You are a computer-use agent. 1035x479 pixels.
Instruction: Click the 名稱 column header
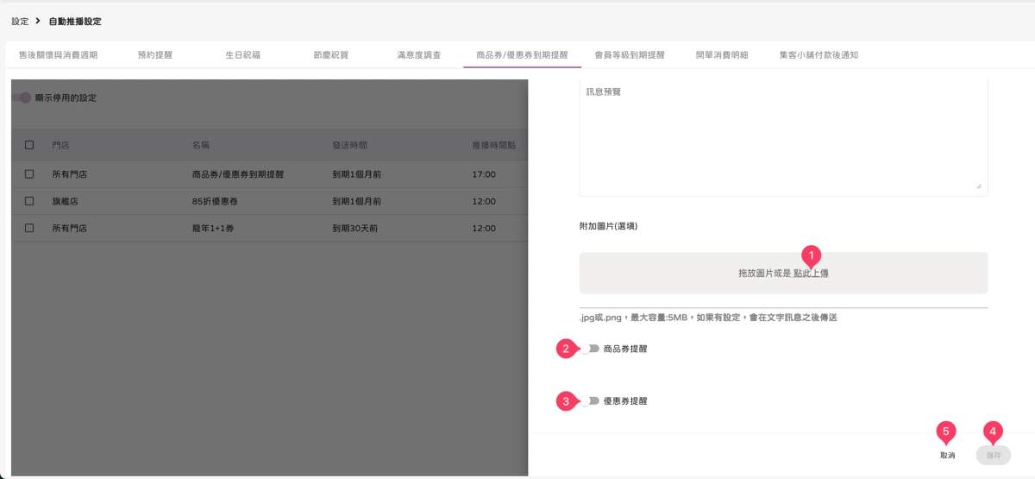pyautogui.click(x=201, y=145)
